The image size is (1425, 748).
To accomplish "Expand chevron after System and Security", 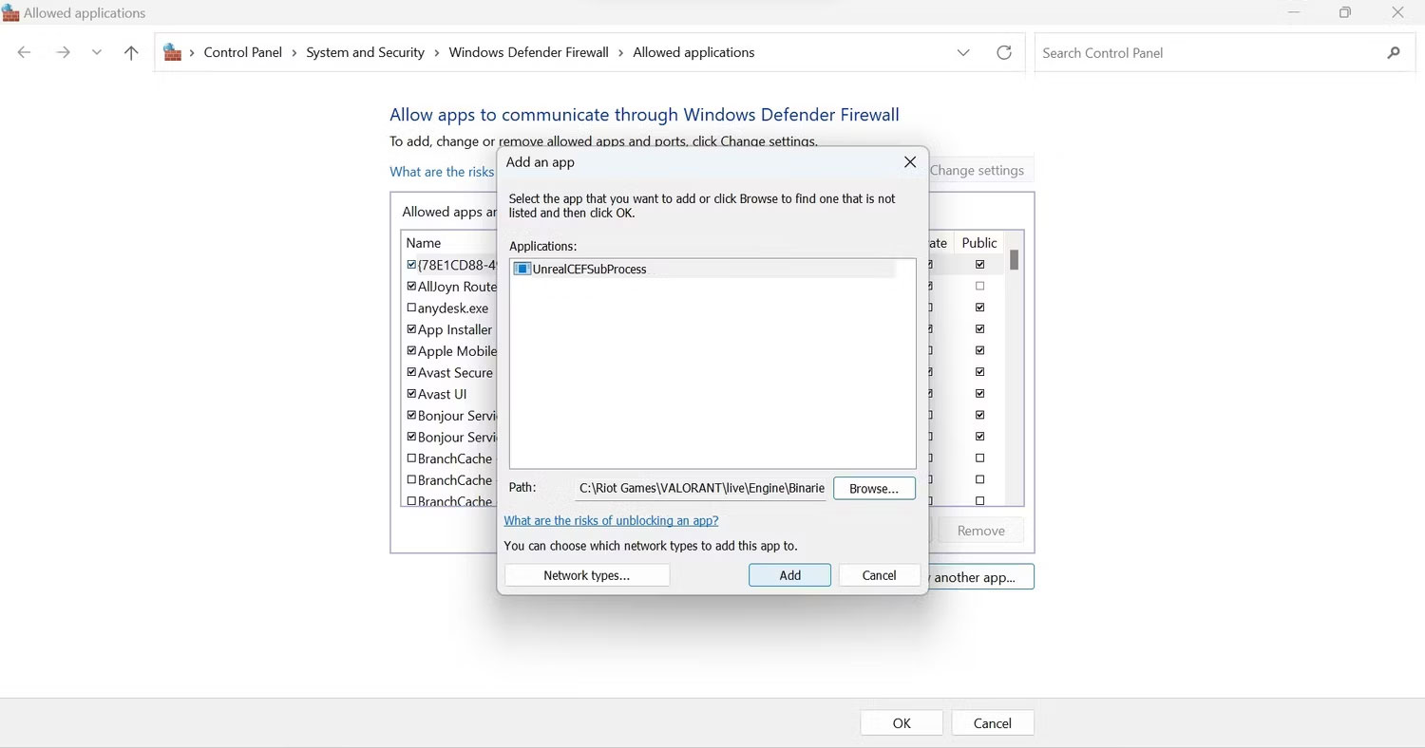I will 437,53.
